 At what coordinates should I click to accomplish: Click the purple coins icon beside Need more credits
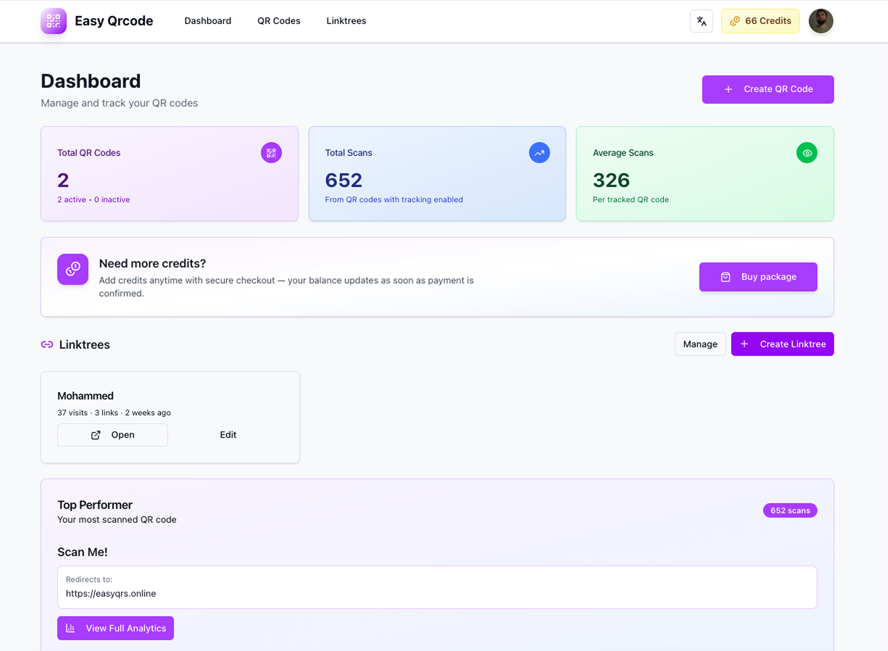72,269
